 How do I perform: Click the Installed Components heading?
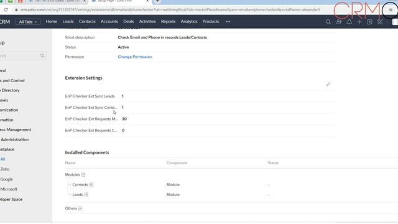[87, 152]
